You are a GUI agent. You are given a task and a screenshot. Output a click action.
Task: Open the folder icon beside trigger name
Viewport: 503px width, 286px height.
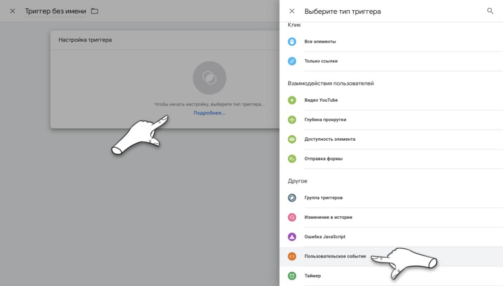(95, 11)
